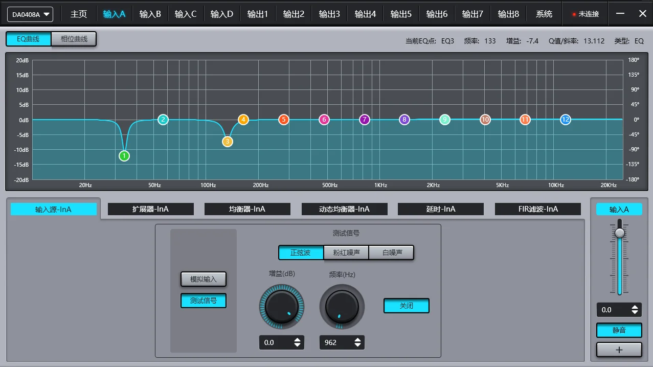653x367 pixels.
Task: Click the + icon below the 静音 button
Action: [619, 350]
